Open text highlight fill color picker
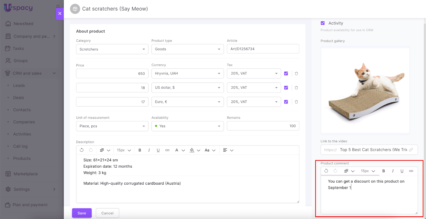 pyautogui.click(x=192, y=150)
